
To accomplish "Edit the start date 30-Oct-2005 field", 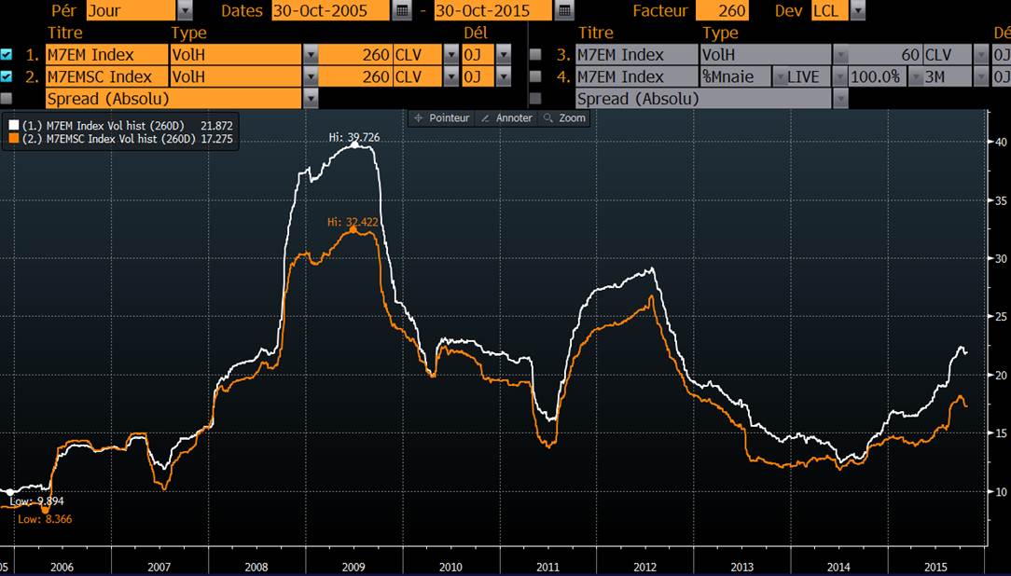I will pos(330,10).
